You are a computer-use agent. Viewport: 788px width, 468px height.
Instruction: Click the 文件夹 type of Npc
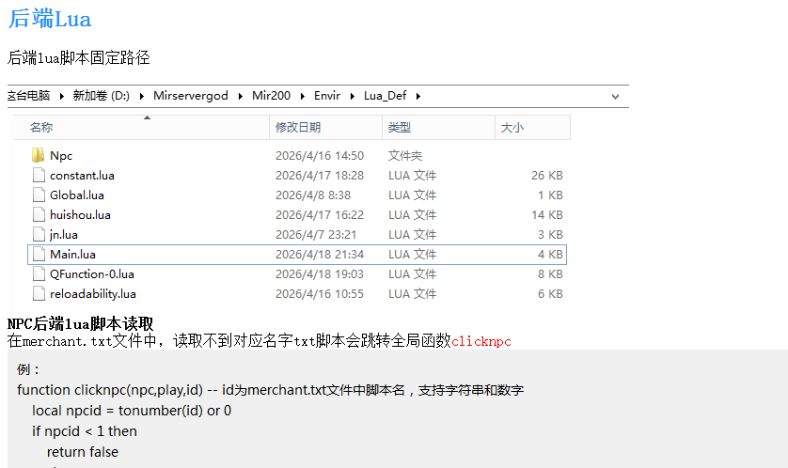tap(405, 156)
